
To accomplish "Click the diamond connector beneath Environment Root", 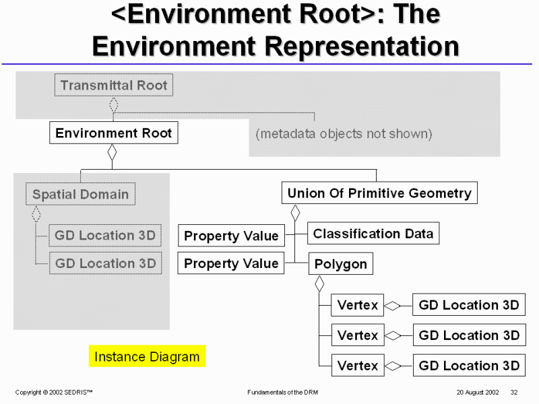I will pos(113,153).
